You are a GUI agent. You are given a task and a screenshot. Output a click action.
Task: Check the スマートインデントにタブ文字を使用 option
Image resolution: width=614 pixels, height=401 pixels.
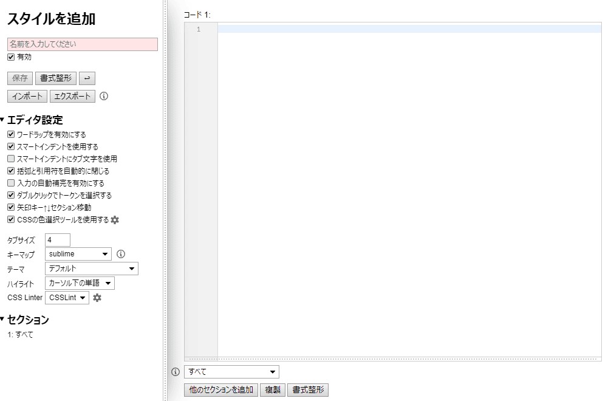tap(11, 159)
